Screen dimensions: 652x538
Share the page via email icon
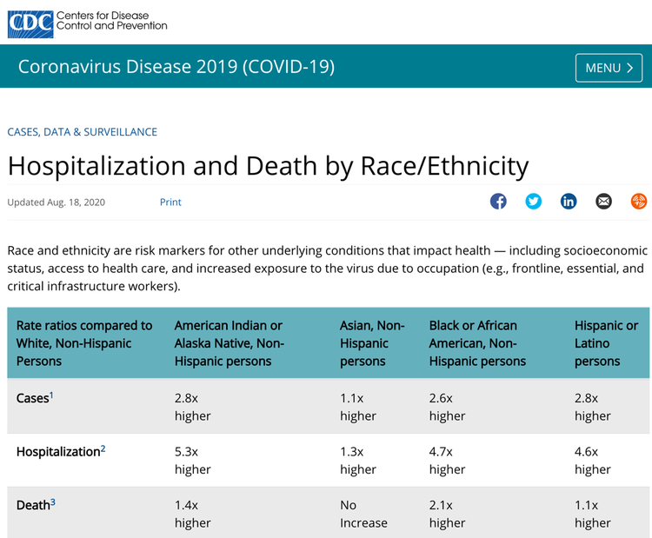603,202
